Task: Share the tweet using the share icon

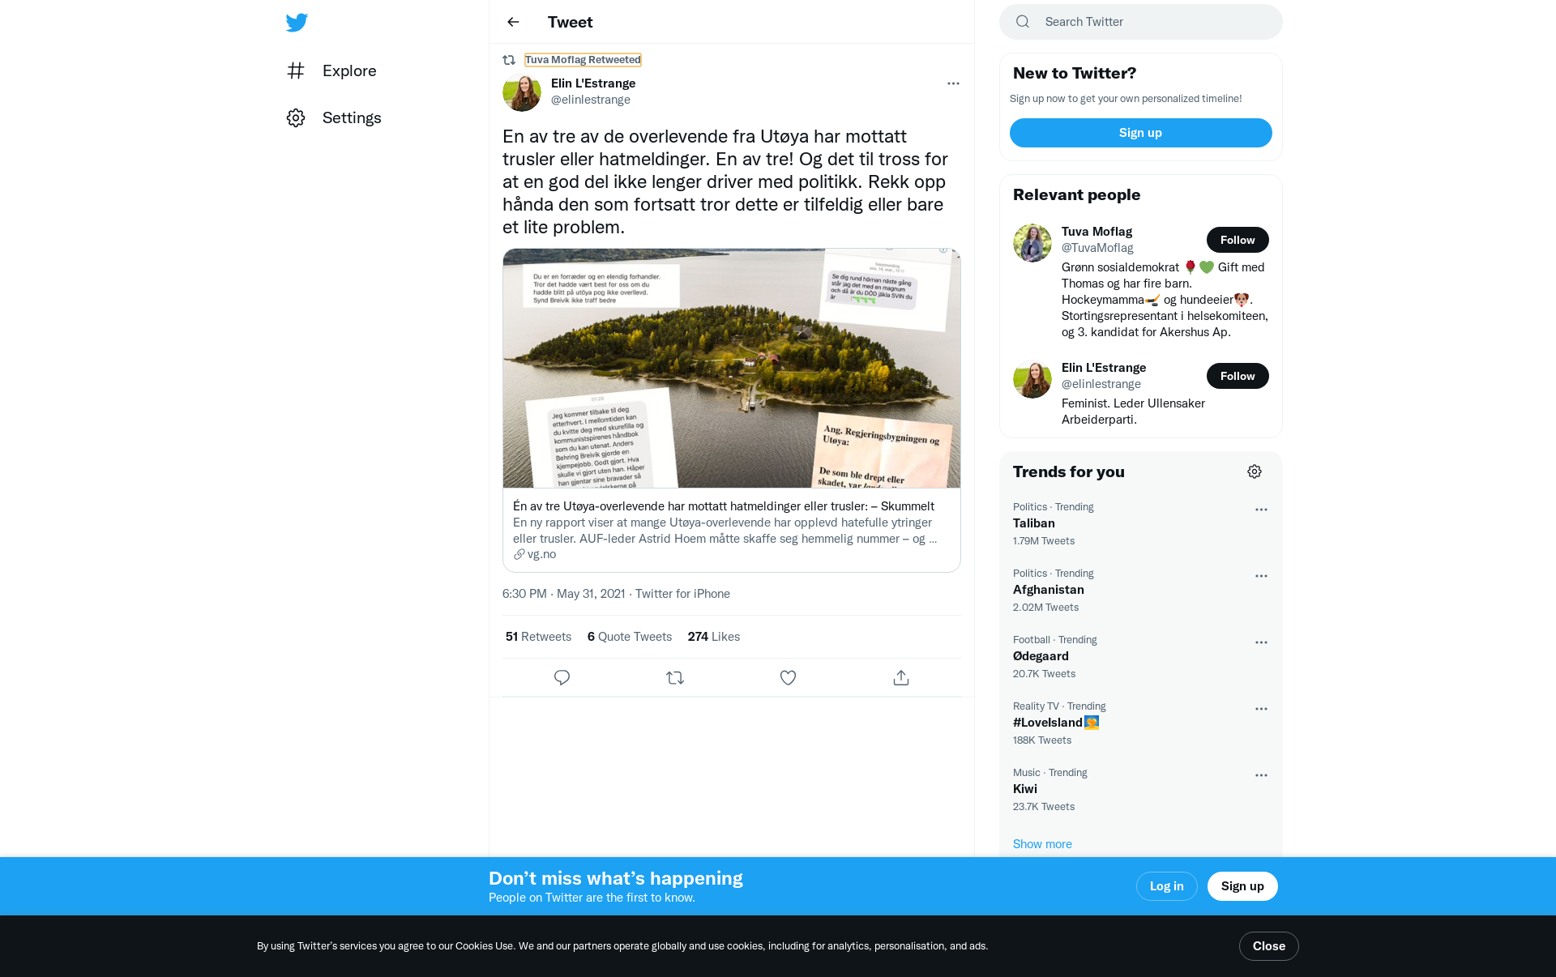Action: point(901,677)
